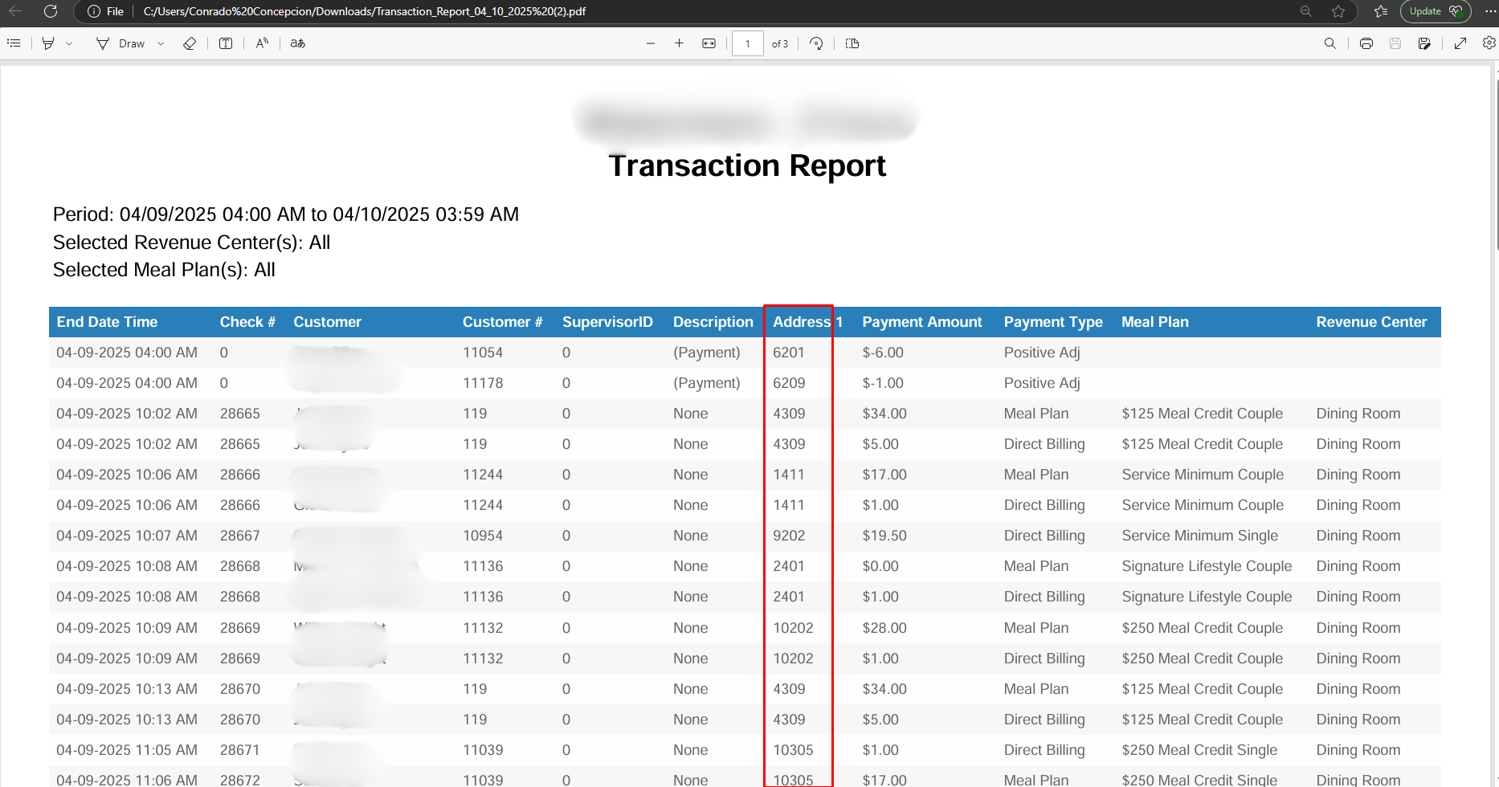
Task: Expand the highlight color dropdown arrow
Action: click(69, 43)
